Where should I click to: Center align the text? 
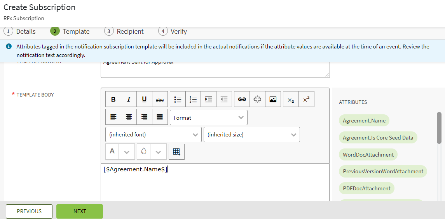click(x=129, y=117)
